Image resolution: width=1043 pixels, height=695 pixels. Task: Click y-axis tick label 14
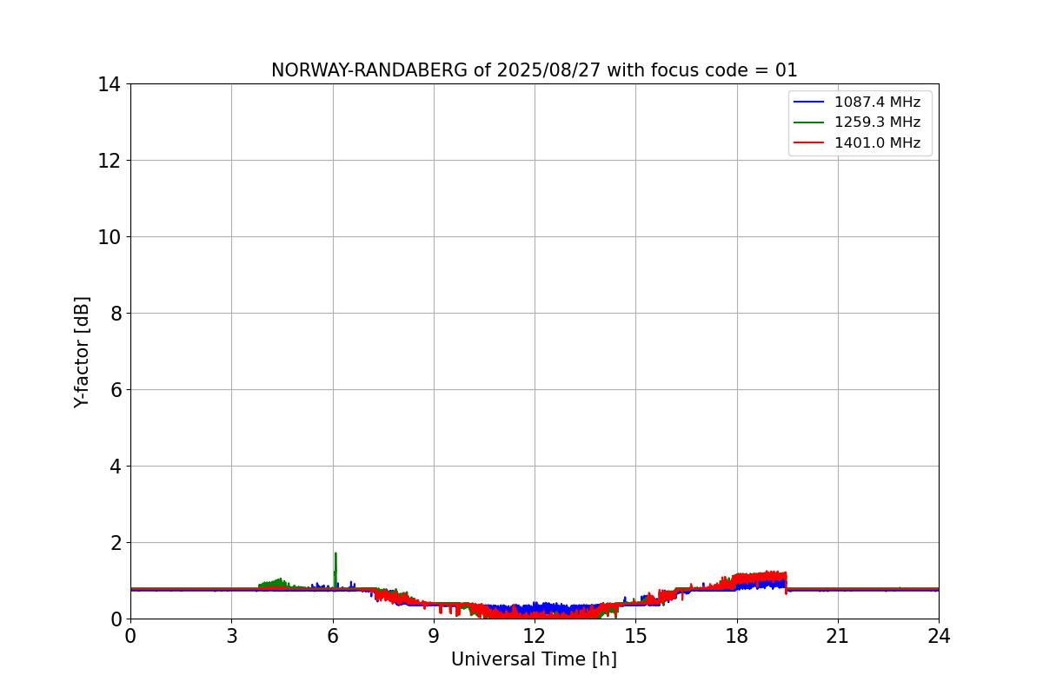(x=110, y=84)
